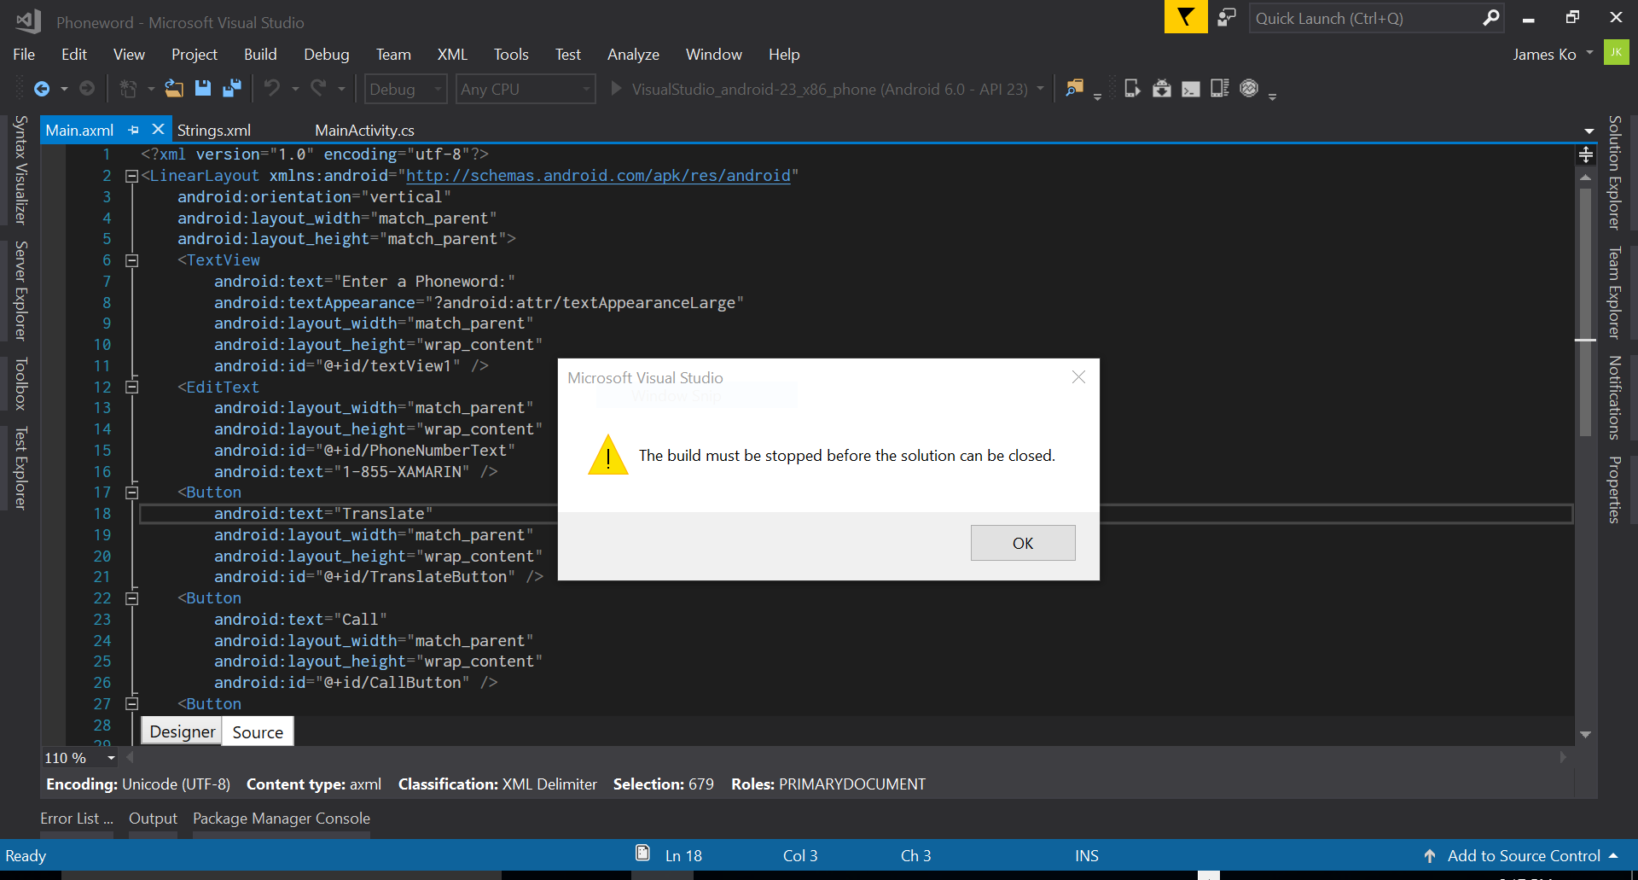
Task: Click the Visual Studio logo icon
Action: [28, 21]
